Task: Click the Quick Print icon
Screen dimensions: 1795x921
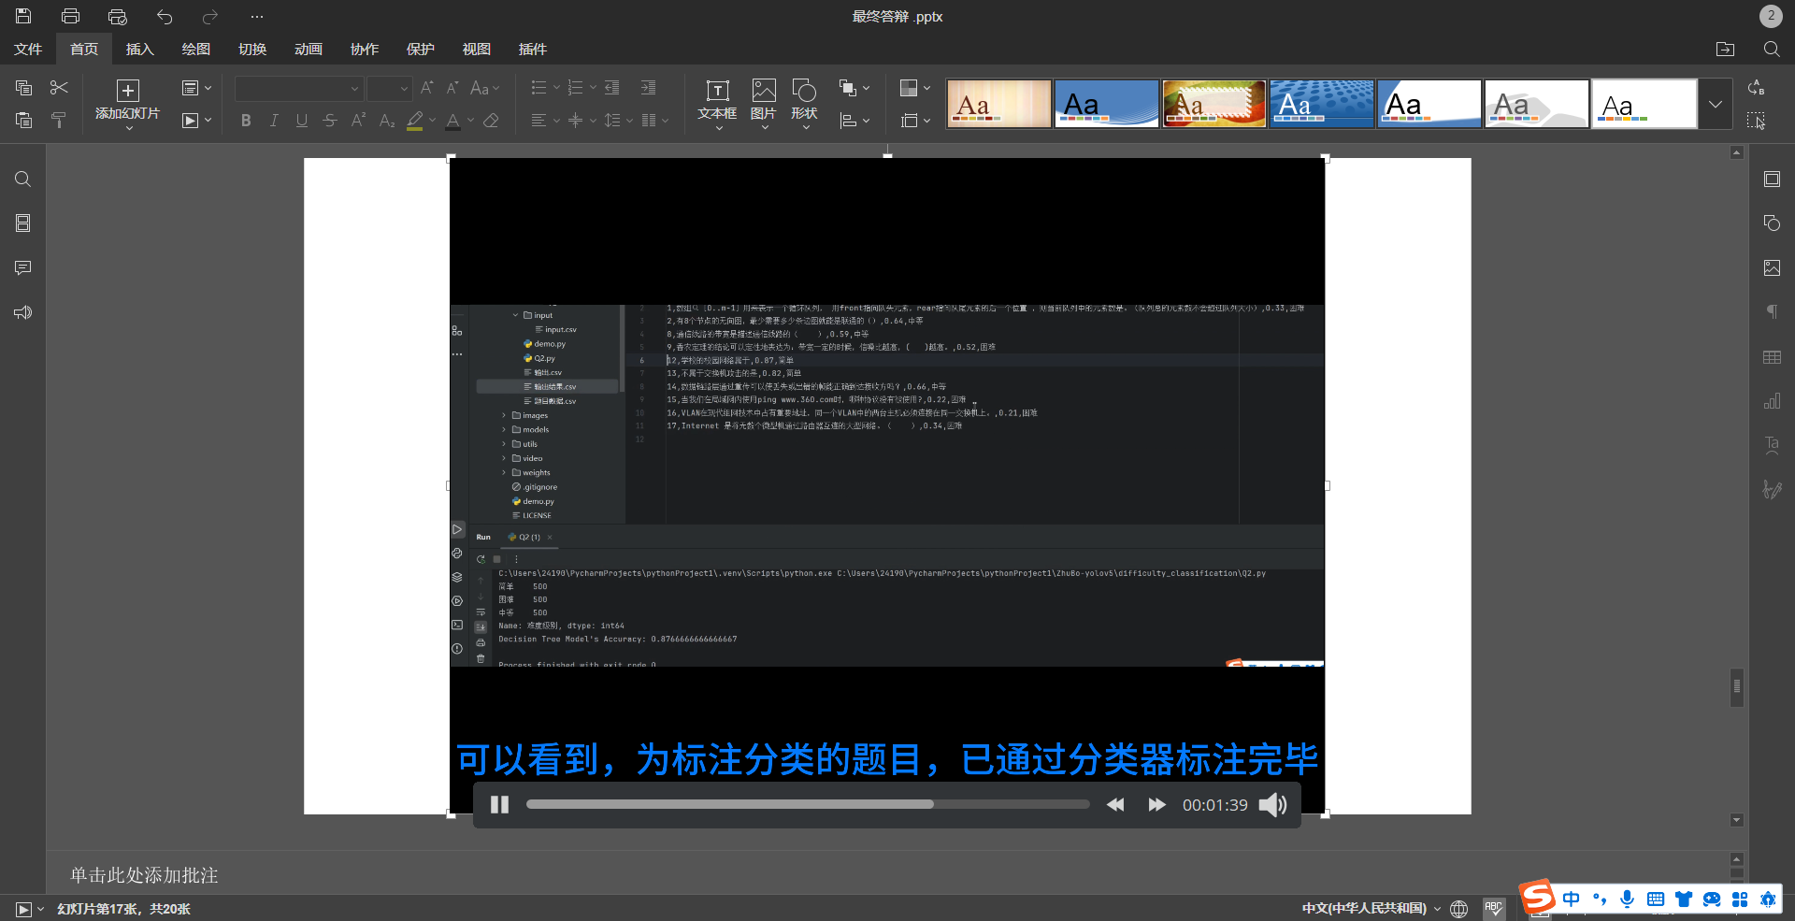Action: click(x=117, y=16)
